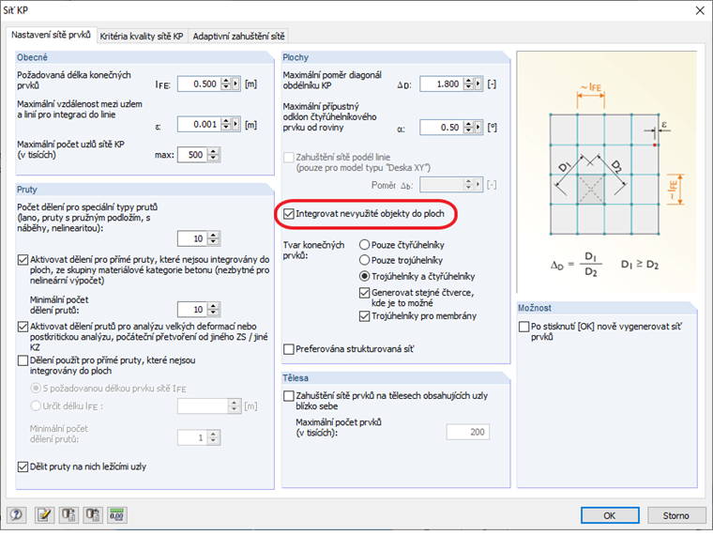The image size is (713, 535).
Task: Click the max nodes field showing 500
Action: click(192, 155)
